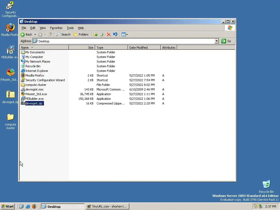Click the Windows flag logo in menu bar
Viewport: 280px width, 210px height.
click(x=230, y=28)
